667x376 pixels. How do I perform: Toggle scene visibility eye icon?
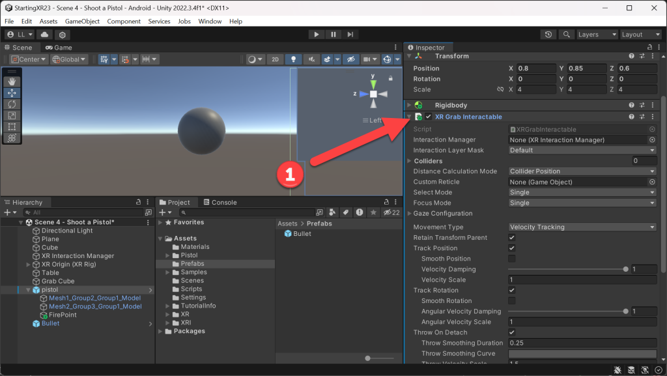(x=350, y=59)
